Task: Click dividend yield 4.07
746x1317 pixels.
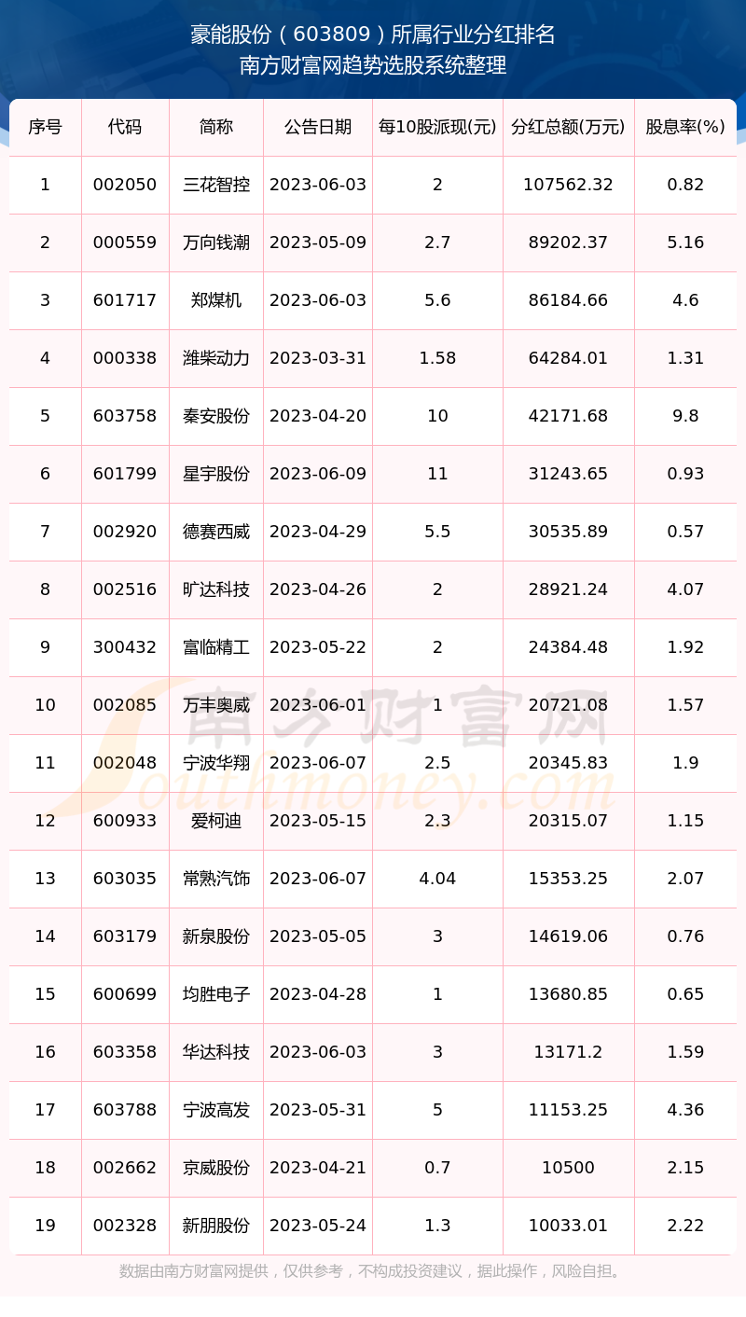Action: (685, 589)
